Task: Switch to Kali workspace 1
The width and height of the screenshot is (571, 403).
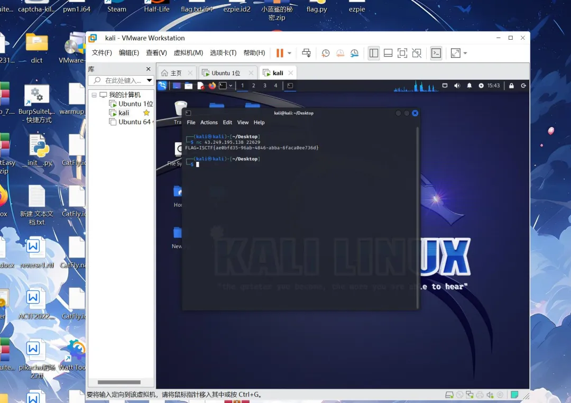Action: point(243,86)
